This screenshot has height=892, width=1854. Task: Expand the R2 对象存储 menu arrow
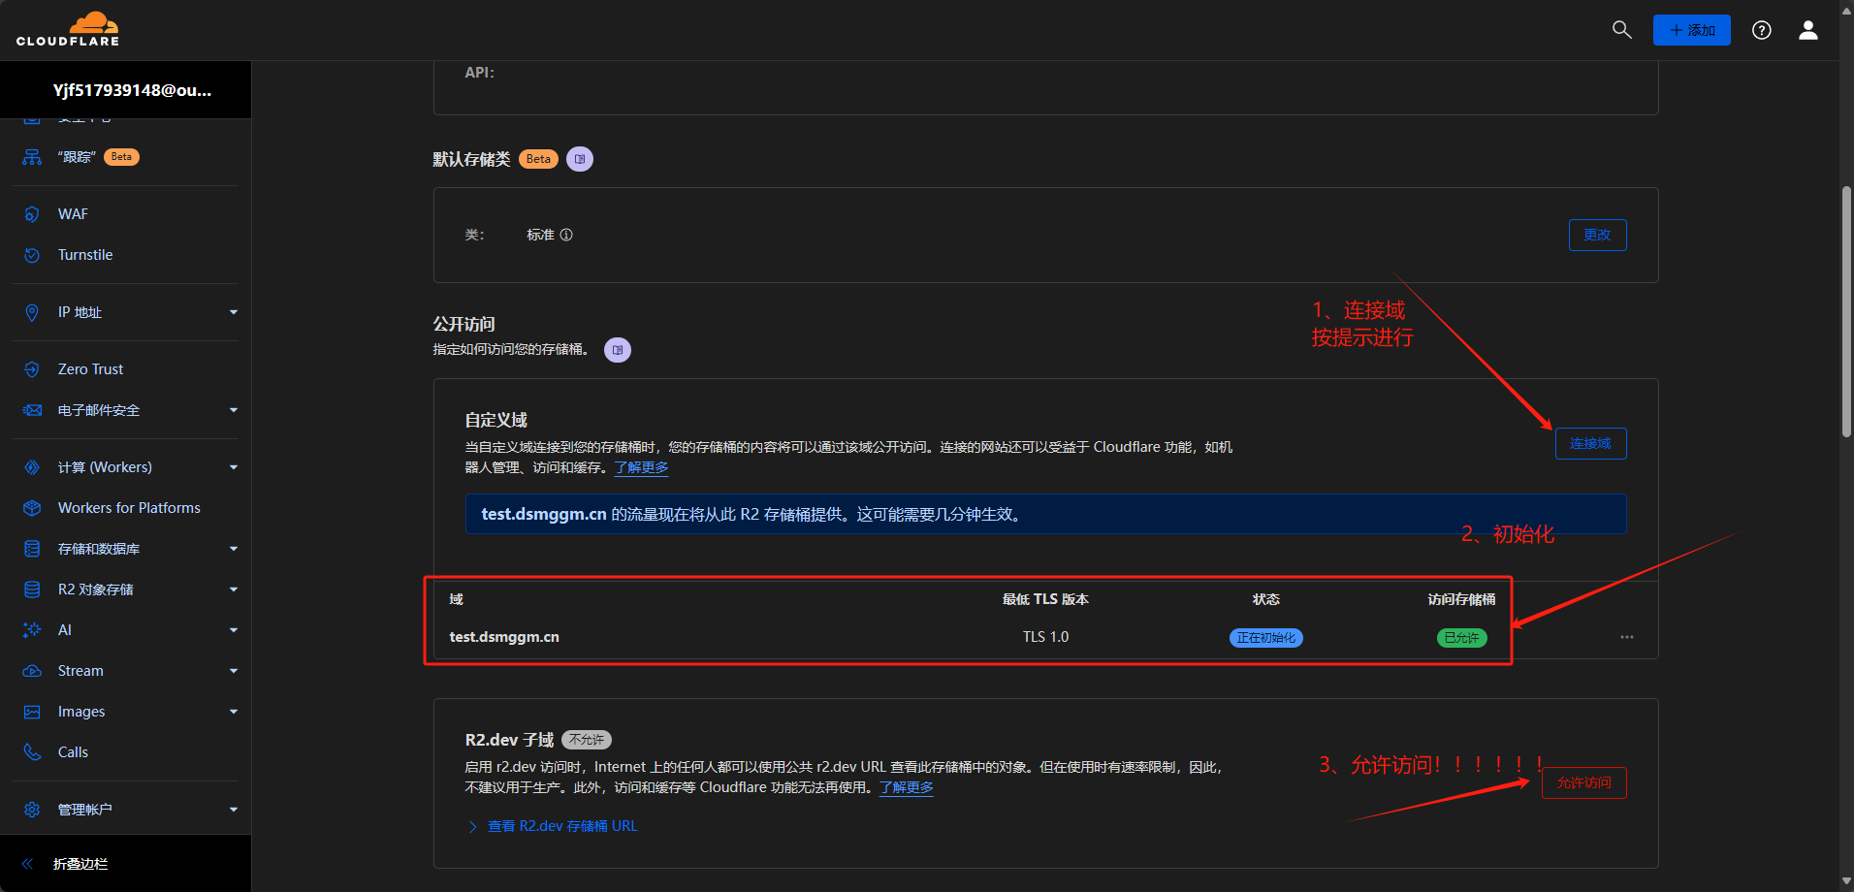[x=234, y=589]
